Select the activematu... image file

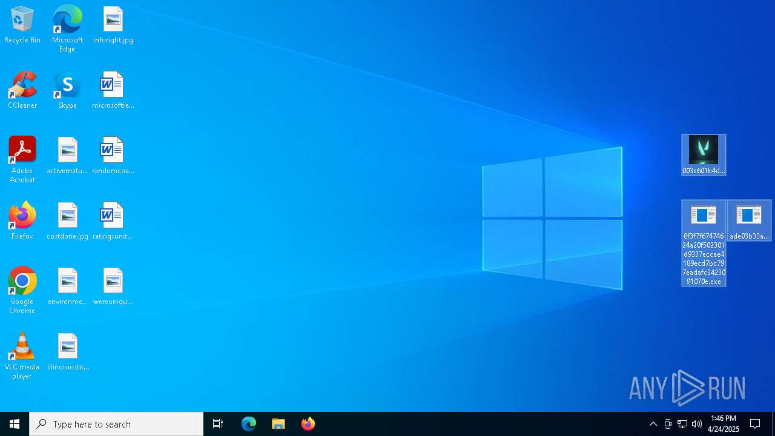(x=67, y=156)
